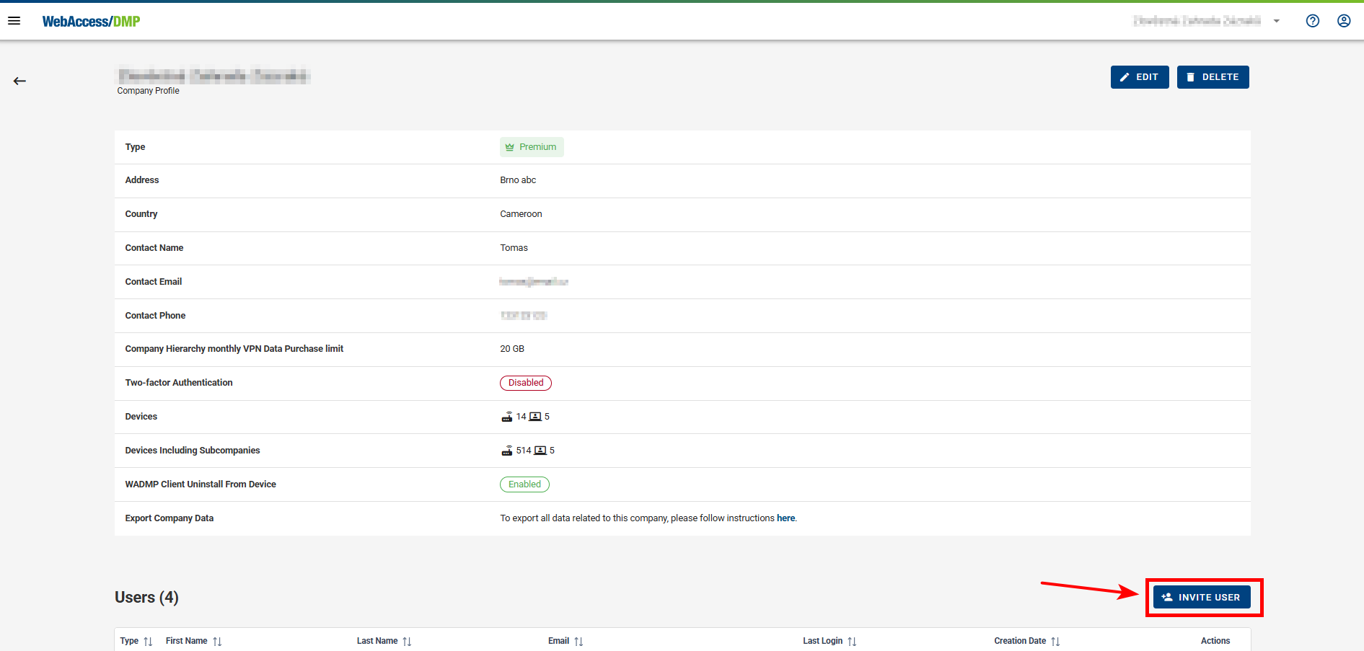This screenshot has height=651, width=1364.
Task: Click the Disabled two-factor authentication badge
Action: coord(526,383)
